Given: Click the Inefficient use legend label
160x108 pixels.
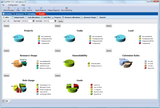Looking at the screenshot, I should (44, 66).
